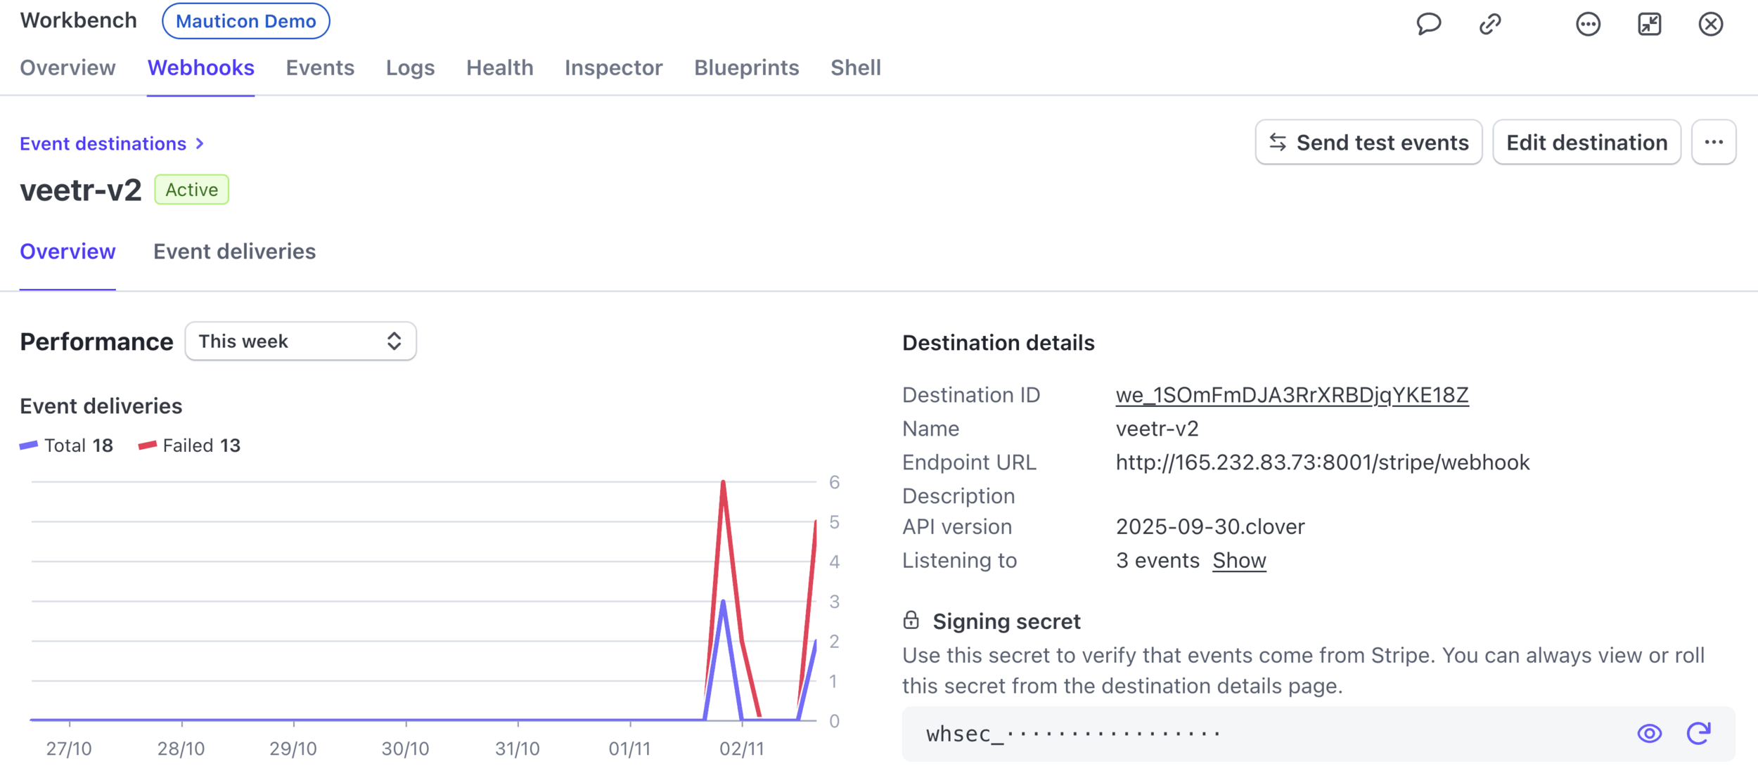Click the Mauticon Demo account pill
This screenshot has height=778, width=1758.
pyautogui.click(x=245, y=21)
